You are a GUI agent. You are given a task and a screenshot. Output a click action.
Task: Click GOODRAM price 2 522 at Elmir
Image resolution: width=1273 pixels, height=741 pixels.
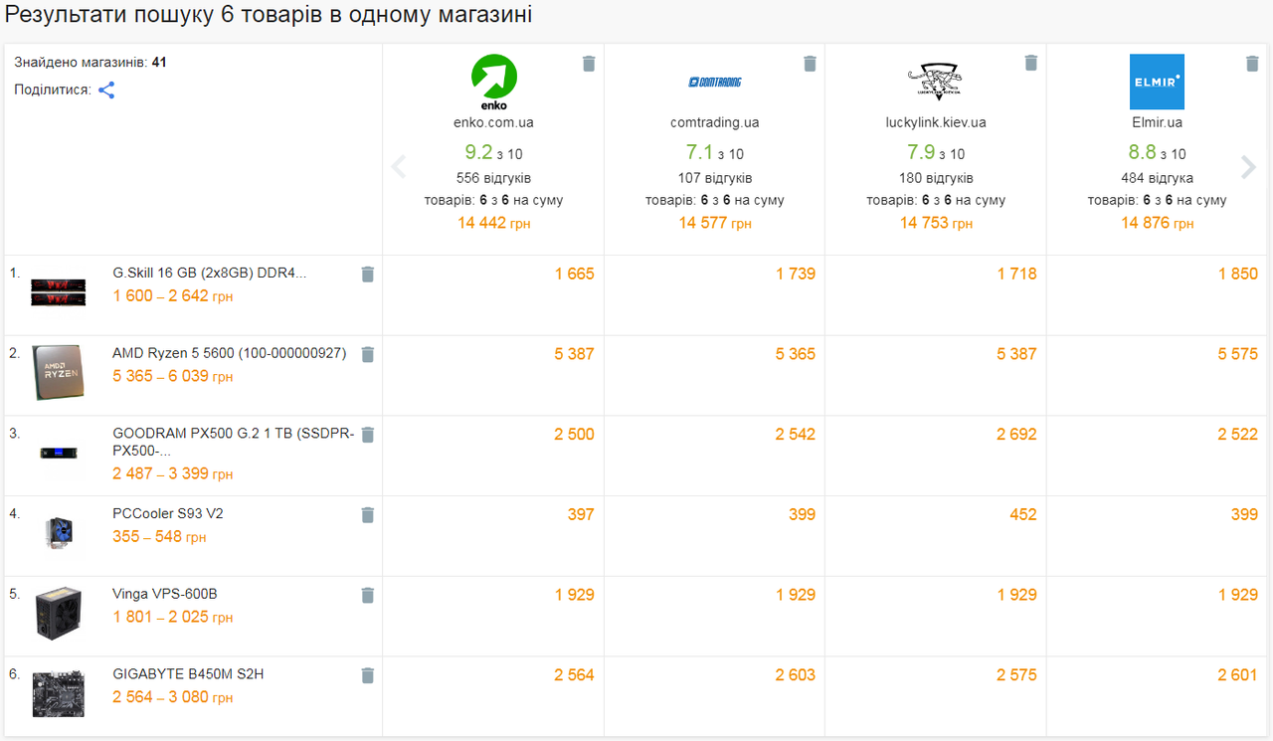[x=1237, y=434]
